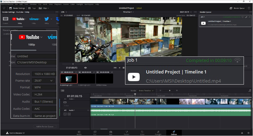Viewport: 253px width, 136px height.
Task: Play reverse in the viewer
Action: click(119, 68)
